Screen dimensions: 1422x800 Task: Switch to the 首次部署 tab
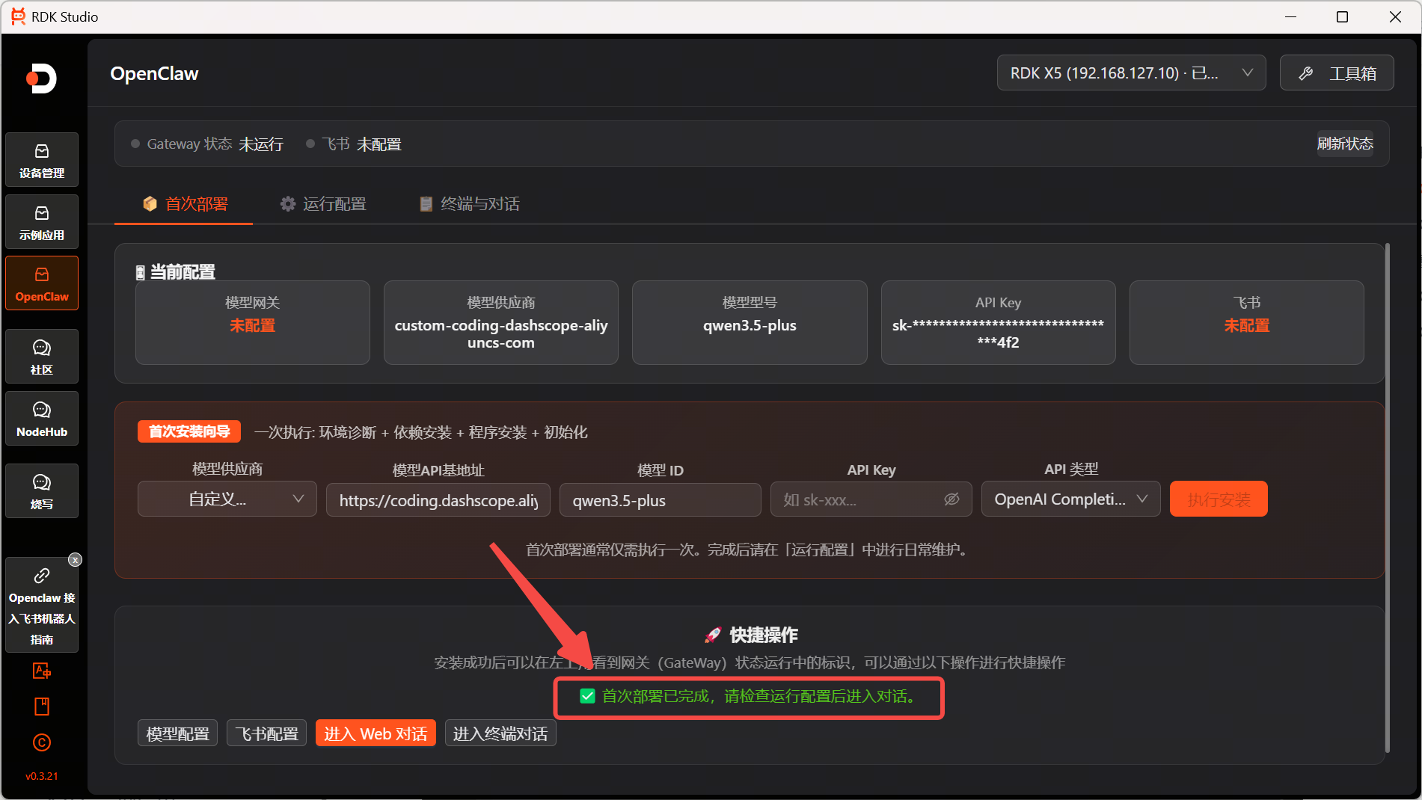point(184,204)
